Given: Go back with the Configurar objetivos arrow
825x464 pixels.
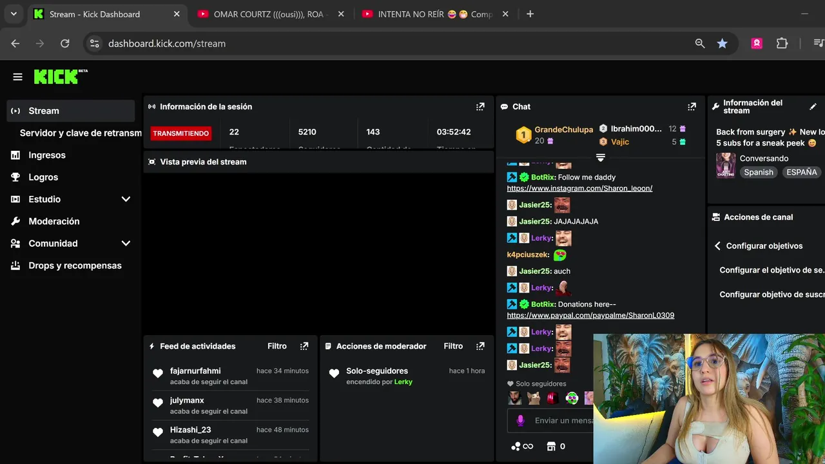Looking at the screenshot, I should click(717, 246).
